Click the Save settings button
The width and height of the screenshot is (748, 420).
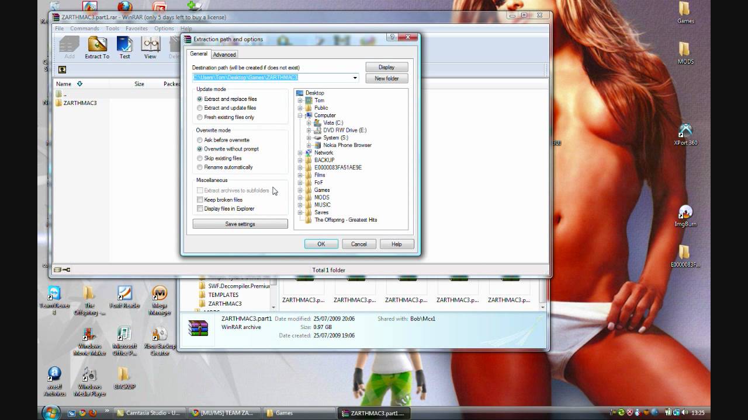point(240,224)
